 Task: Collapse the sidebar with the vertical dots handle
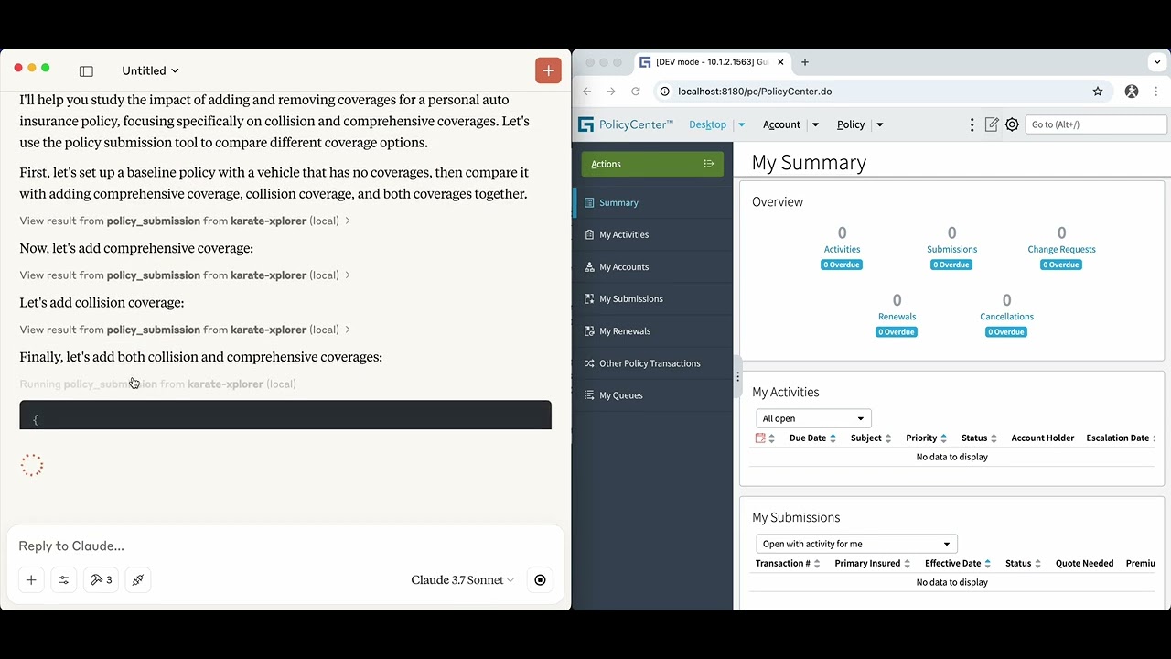(x=737, y=376)
